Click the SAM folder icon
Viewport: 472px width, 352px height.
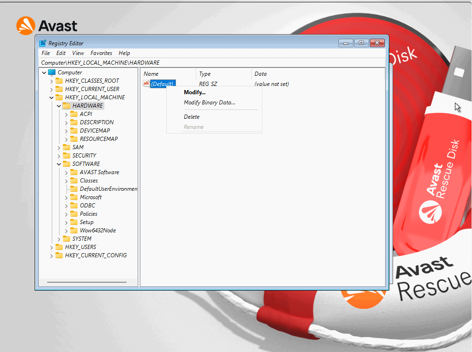67,147
